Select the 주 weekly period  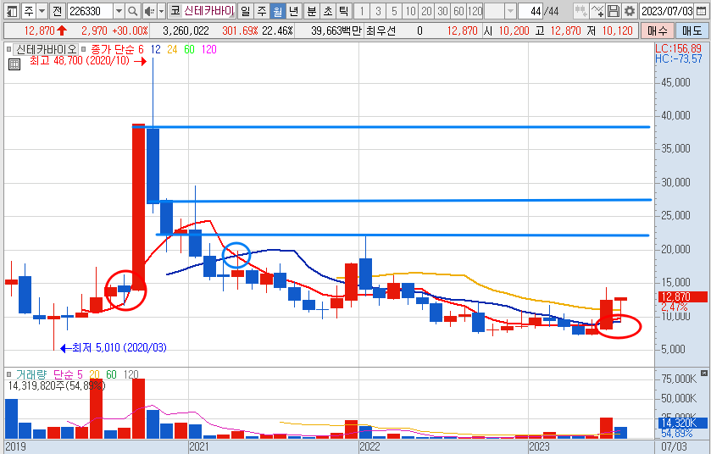262,11
